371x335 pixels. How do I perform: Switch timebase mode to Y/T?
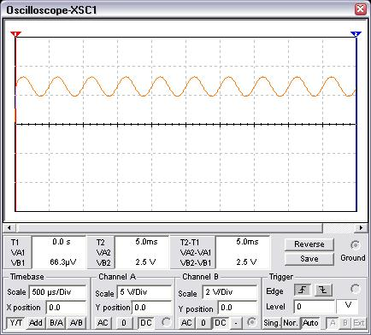16,323
